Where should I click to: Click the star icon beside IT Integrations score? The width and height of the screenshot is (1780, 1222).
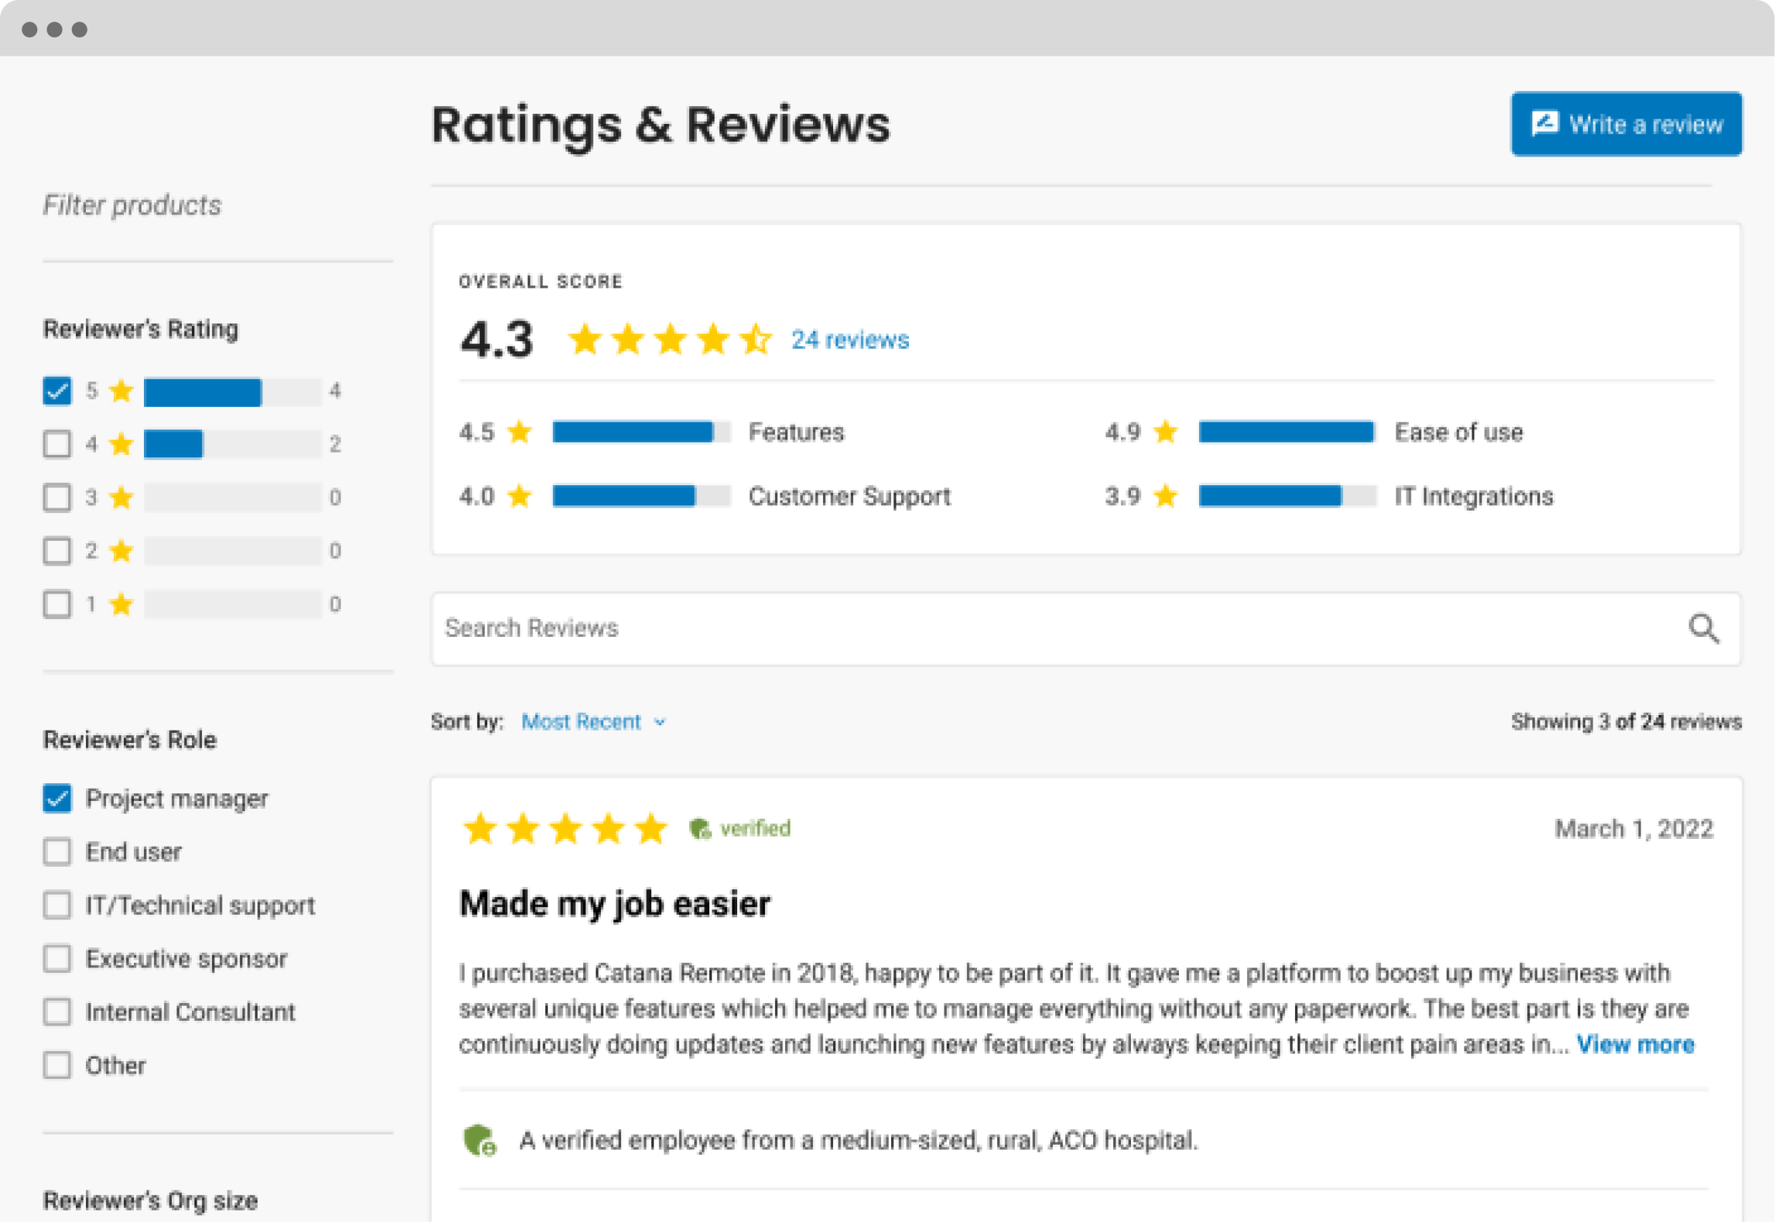(1166, 496)
